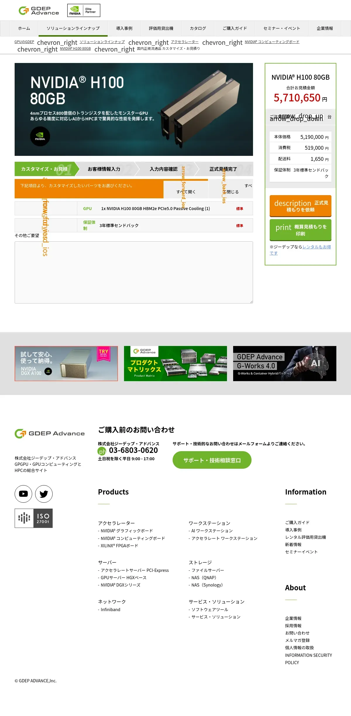The image size is (351, 716).
Task: Click the green phone icon beside 03-6803-0620
Action: pyautogui.click(x=102, y=451)
